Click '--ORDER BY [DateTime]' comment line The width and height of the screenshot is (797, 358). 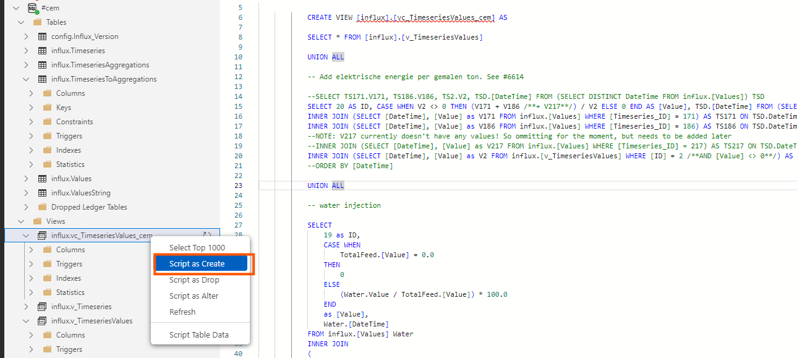[x=350, y=166]
